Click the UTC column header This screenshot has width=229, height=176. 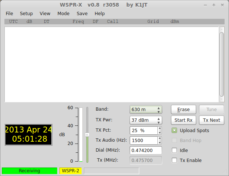13,21
